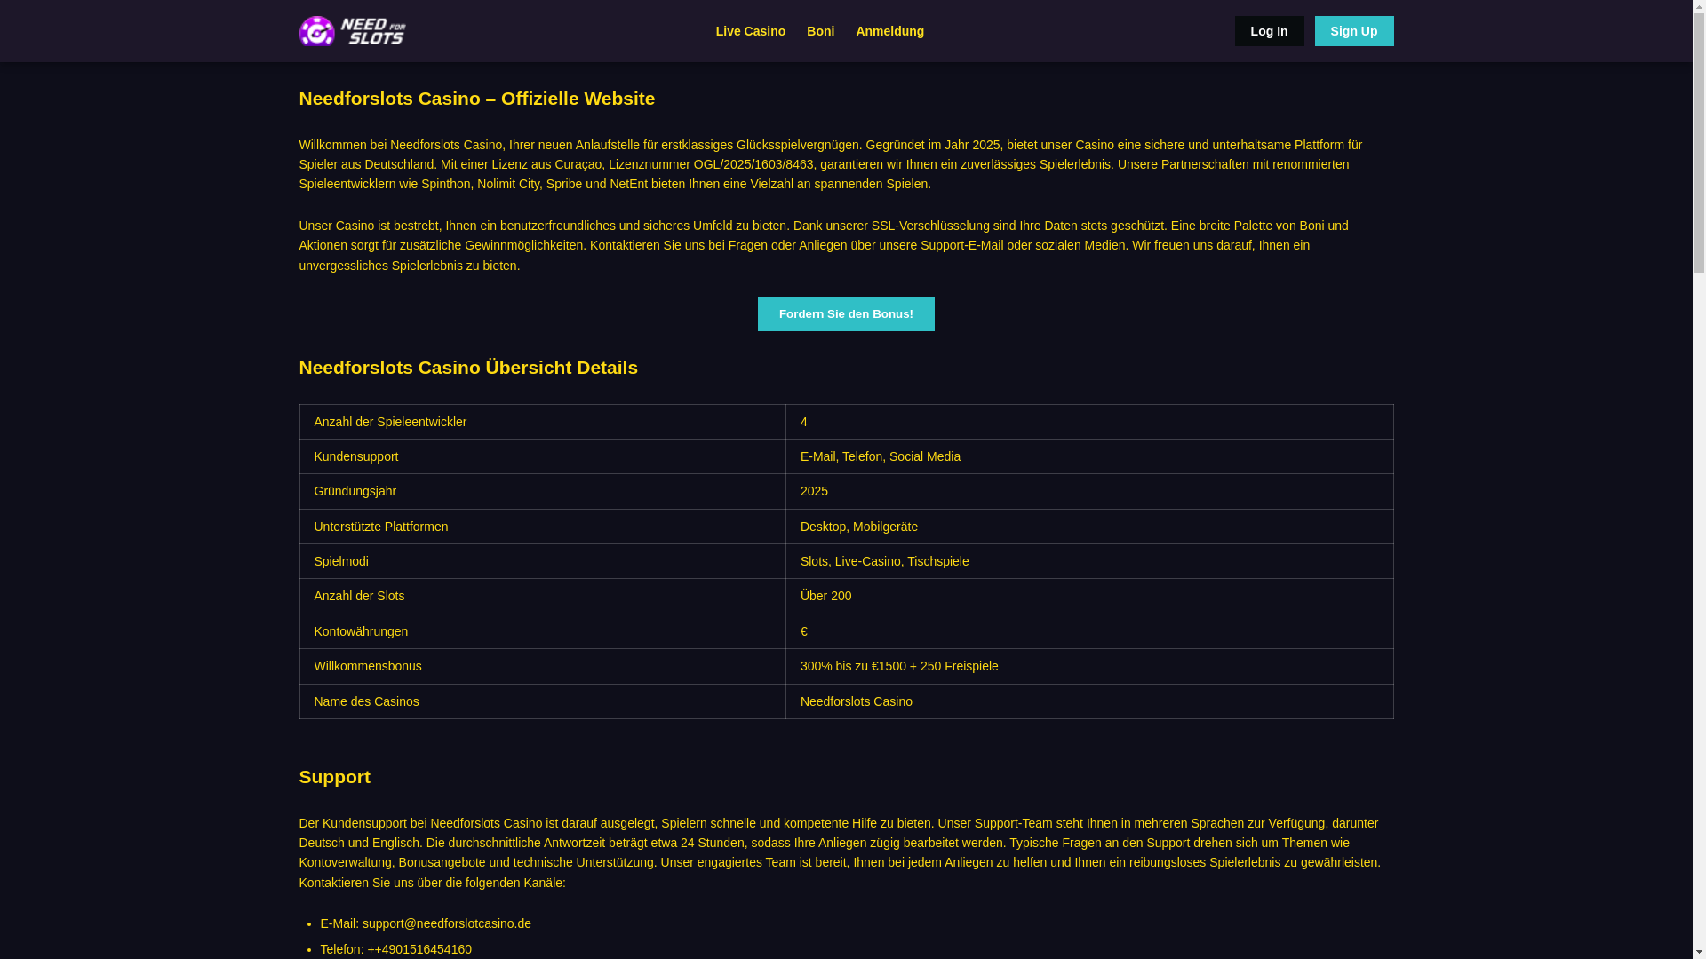
Task: Click the Willkommensbonus table cell
Action: click(x=543, y=666)
